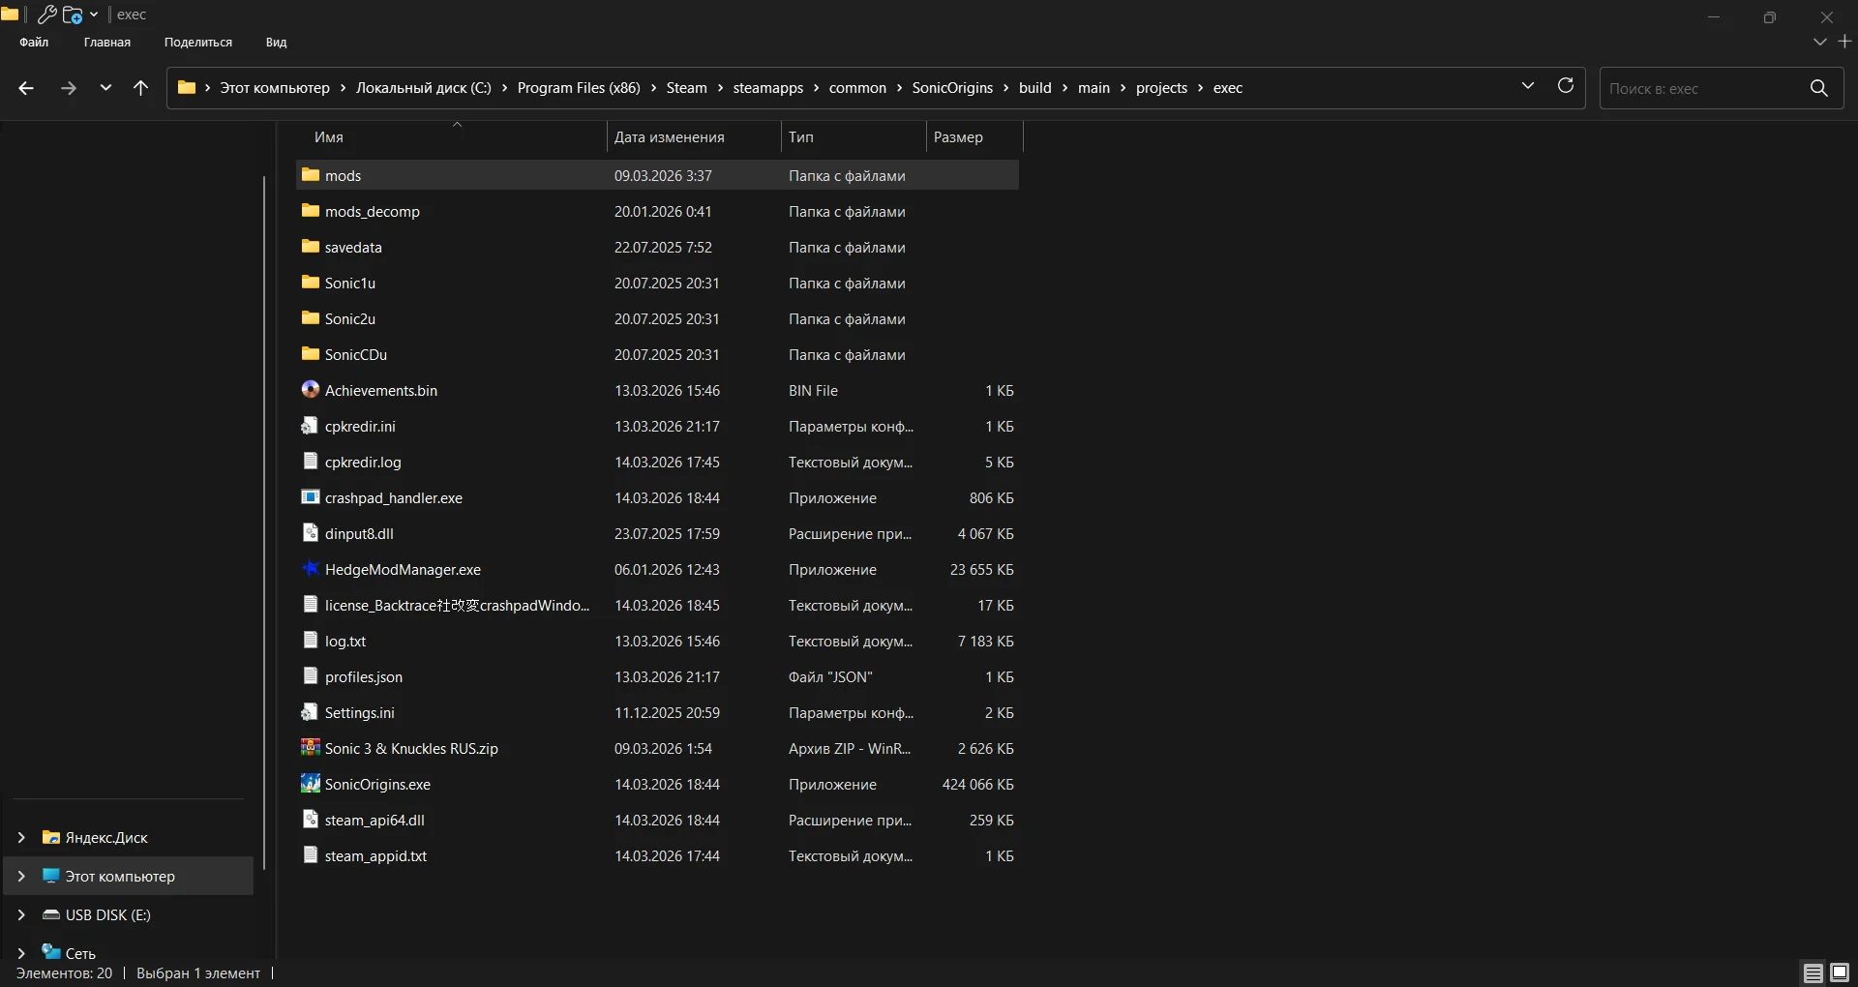
Task: Select the steam_api64.dll file icon
Action: (x=311, y=820)
